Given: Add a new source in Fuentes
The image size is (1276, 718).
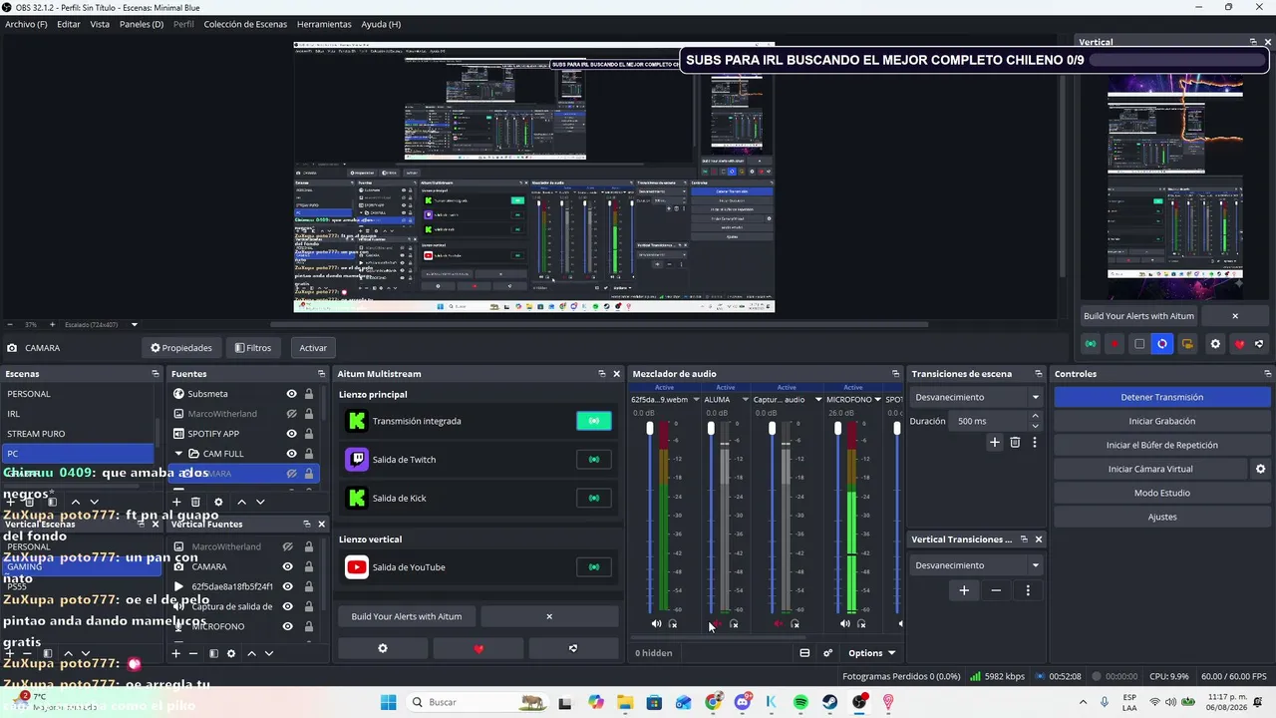Looking at the screenshot, I should tap(177, 502).
